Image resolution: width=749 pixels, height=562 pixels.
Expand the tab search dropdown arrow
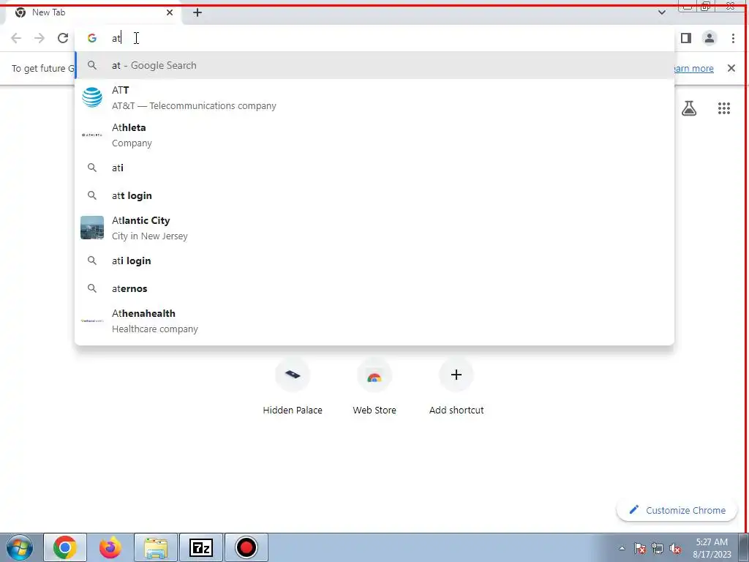[x=661, y=12]
